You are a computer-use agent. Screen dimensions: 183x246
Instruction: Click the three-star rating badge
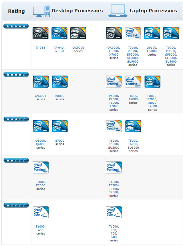16,119
